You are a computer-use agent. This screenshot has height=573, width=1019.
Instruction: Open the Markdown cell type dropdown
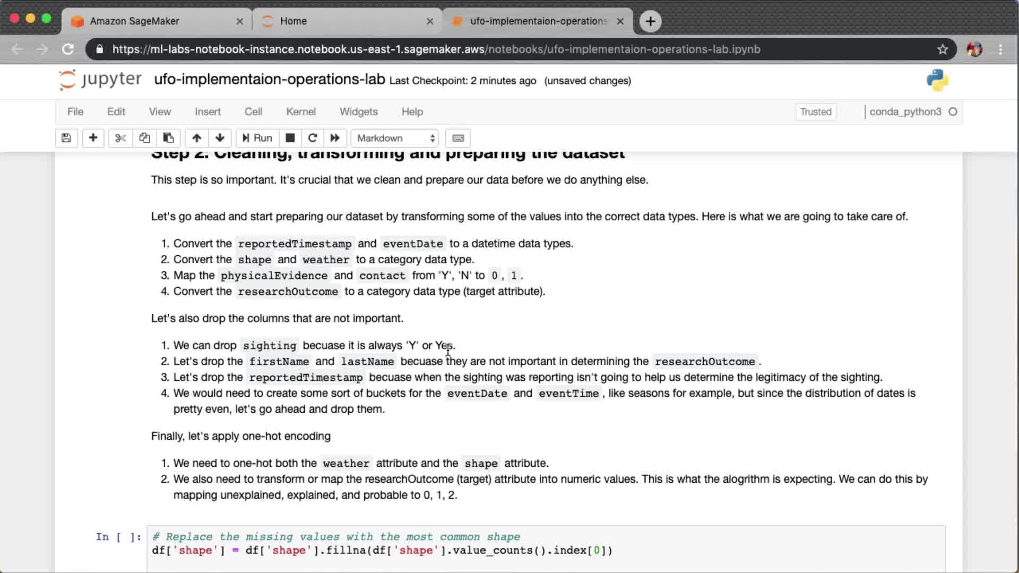395,138
